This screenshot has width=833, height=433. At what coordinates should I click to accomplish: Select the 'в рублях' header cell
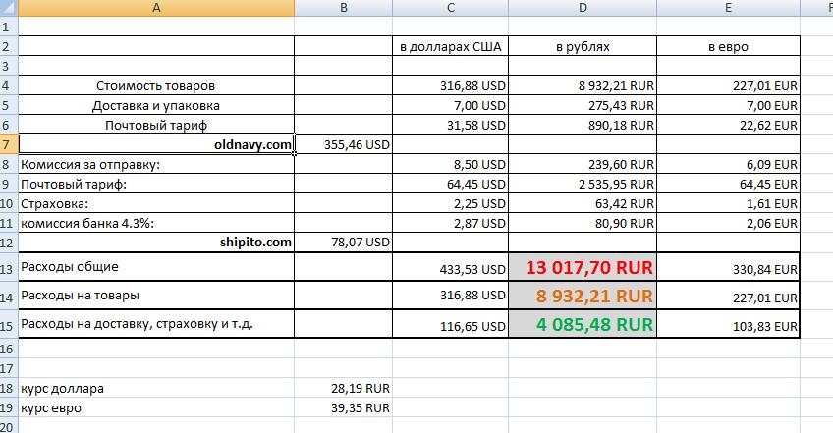[583, 46]
